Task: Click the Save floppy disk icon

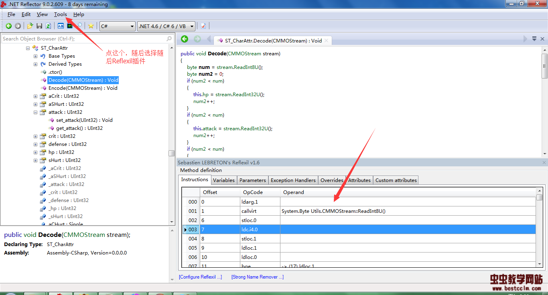Action: pos(39,26)
